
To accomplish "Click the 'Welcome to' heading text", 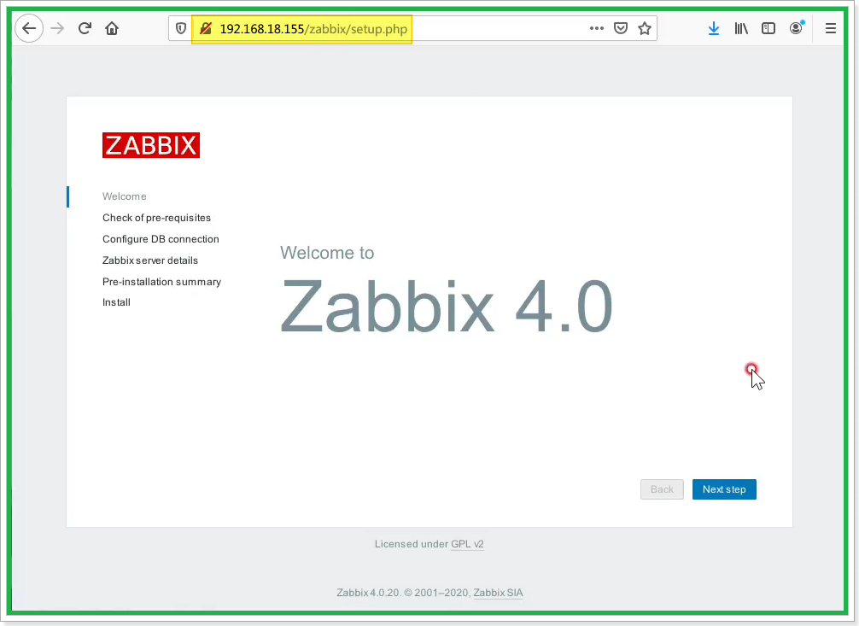I will pos(327,253).
